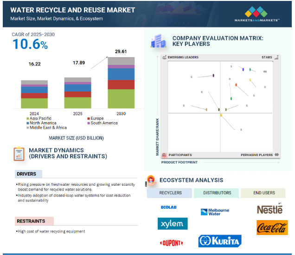Click the 'Rising pressure on freshwater resources' bullet
The image size is (295, 255).
(x=76, y=187)
